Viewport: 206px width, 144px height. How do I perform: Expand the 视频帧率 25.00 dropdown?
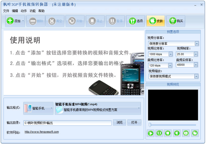196,54
